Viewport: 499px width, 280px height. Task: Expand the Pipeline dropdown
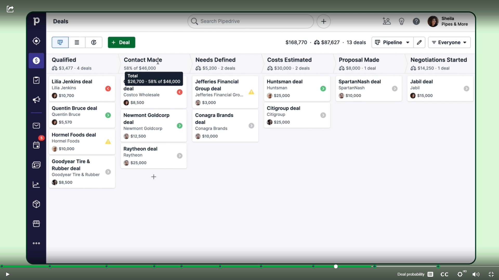[392, 43]
